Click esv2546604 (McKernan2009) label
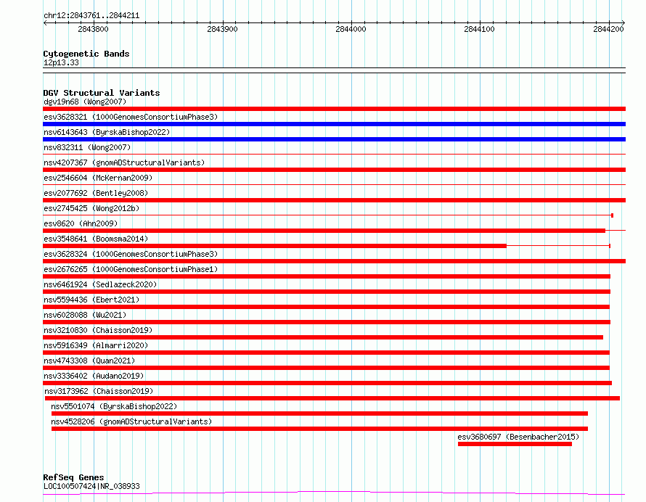This screenshot has height=502, width=646. (x=98, y=178)
